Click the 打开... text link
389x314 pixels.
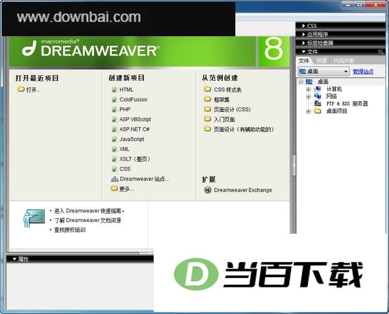[33, 90]
